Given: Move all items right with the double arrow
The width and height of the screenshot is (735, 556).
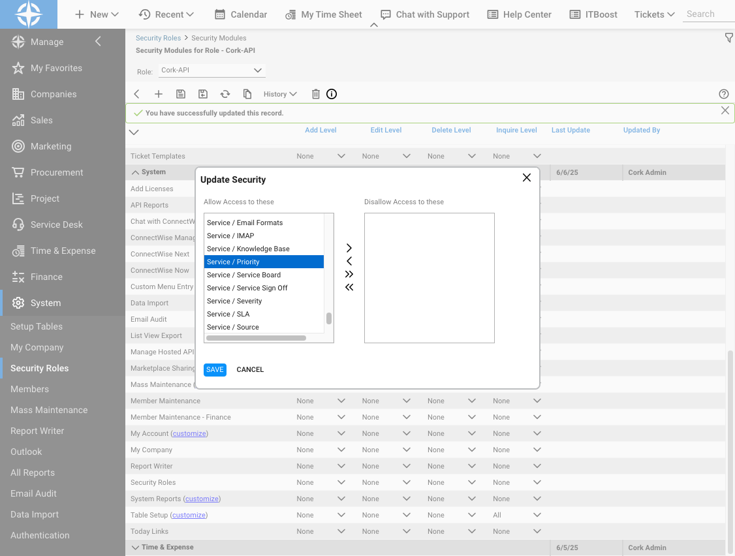Looking at the screenshot, I should [x=349, y=274].
